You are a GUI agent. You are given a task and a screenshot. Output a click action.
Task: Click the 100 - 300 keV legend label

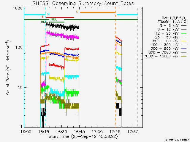[x=164, y=45]
